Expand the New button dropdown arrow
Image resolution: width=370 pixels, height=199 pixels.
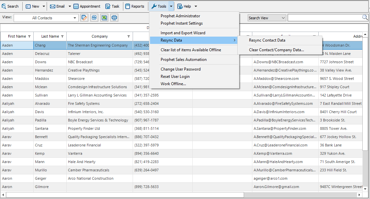(44, 6)
